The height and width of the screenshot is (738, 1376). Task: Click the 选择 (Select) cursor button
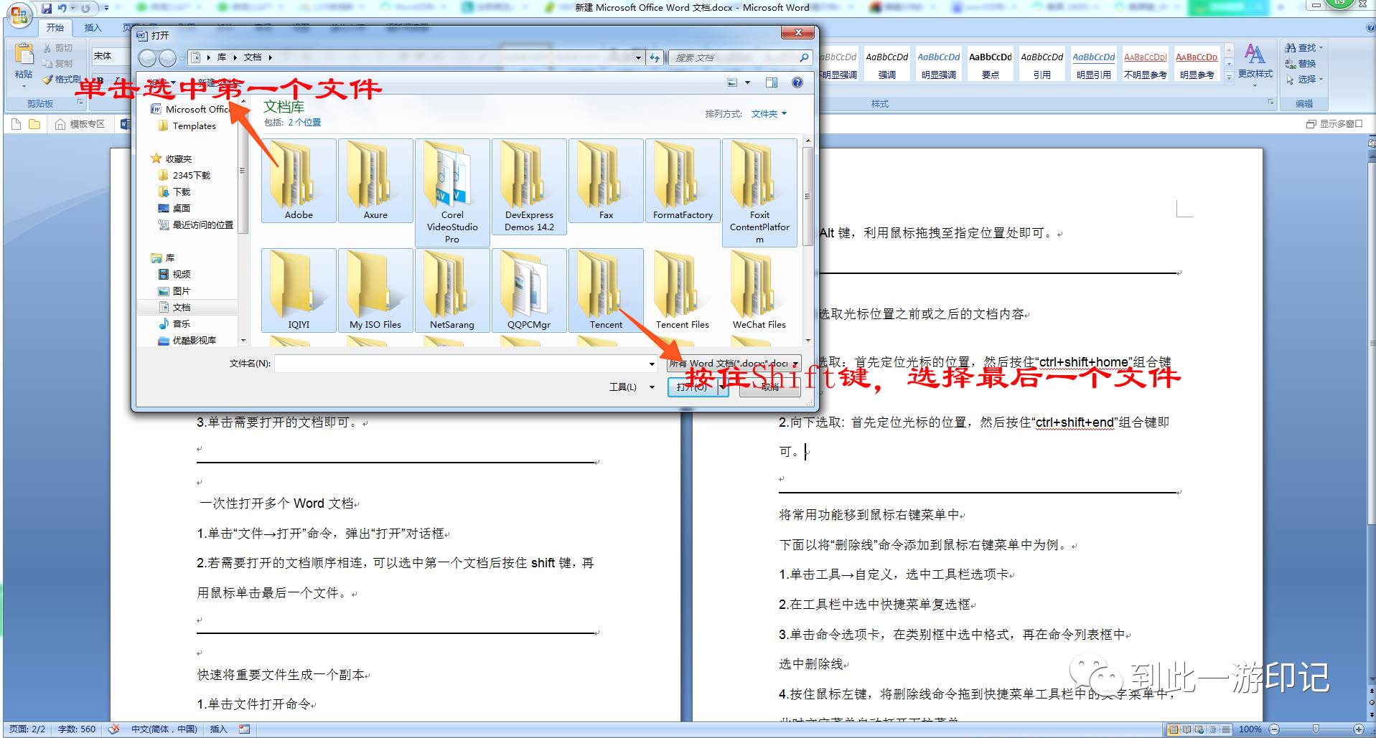point(1303,79)
